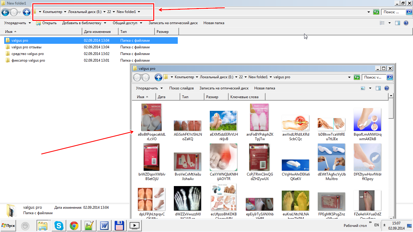Screen dimensions: 413x232
Task: Select thumbnail CaXYWNQIsKNIHijAOYTR
Action: click(x=223, y=162)
